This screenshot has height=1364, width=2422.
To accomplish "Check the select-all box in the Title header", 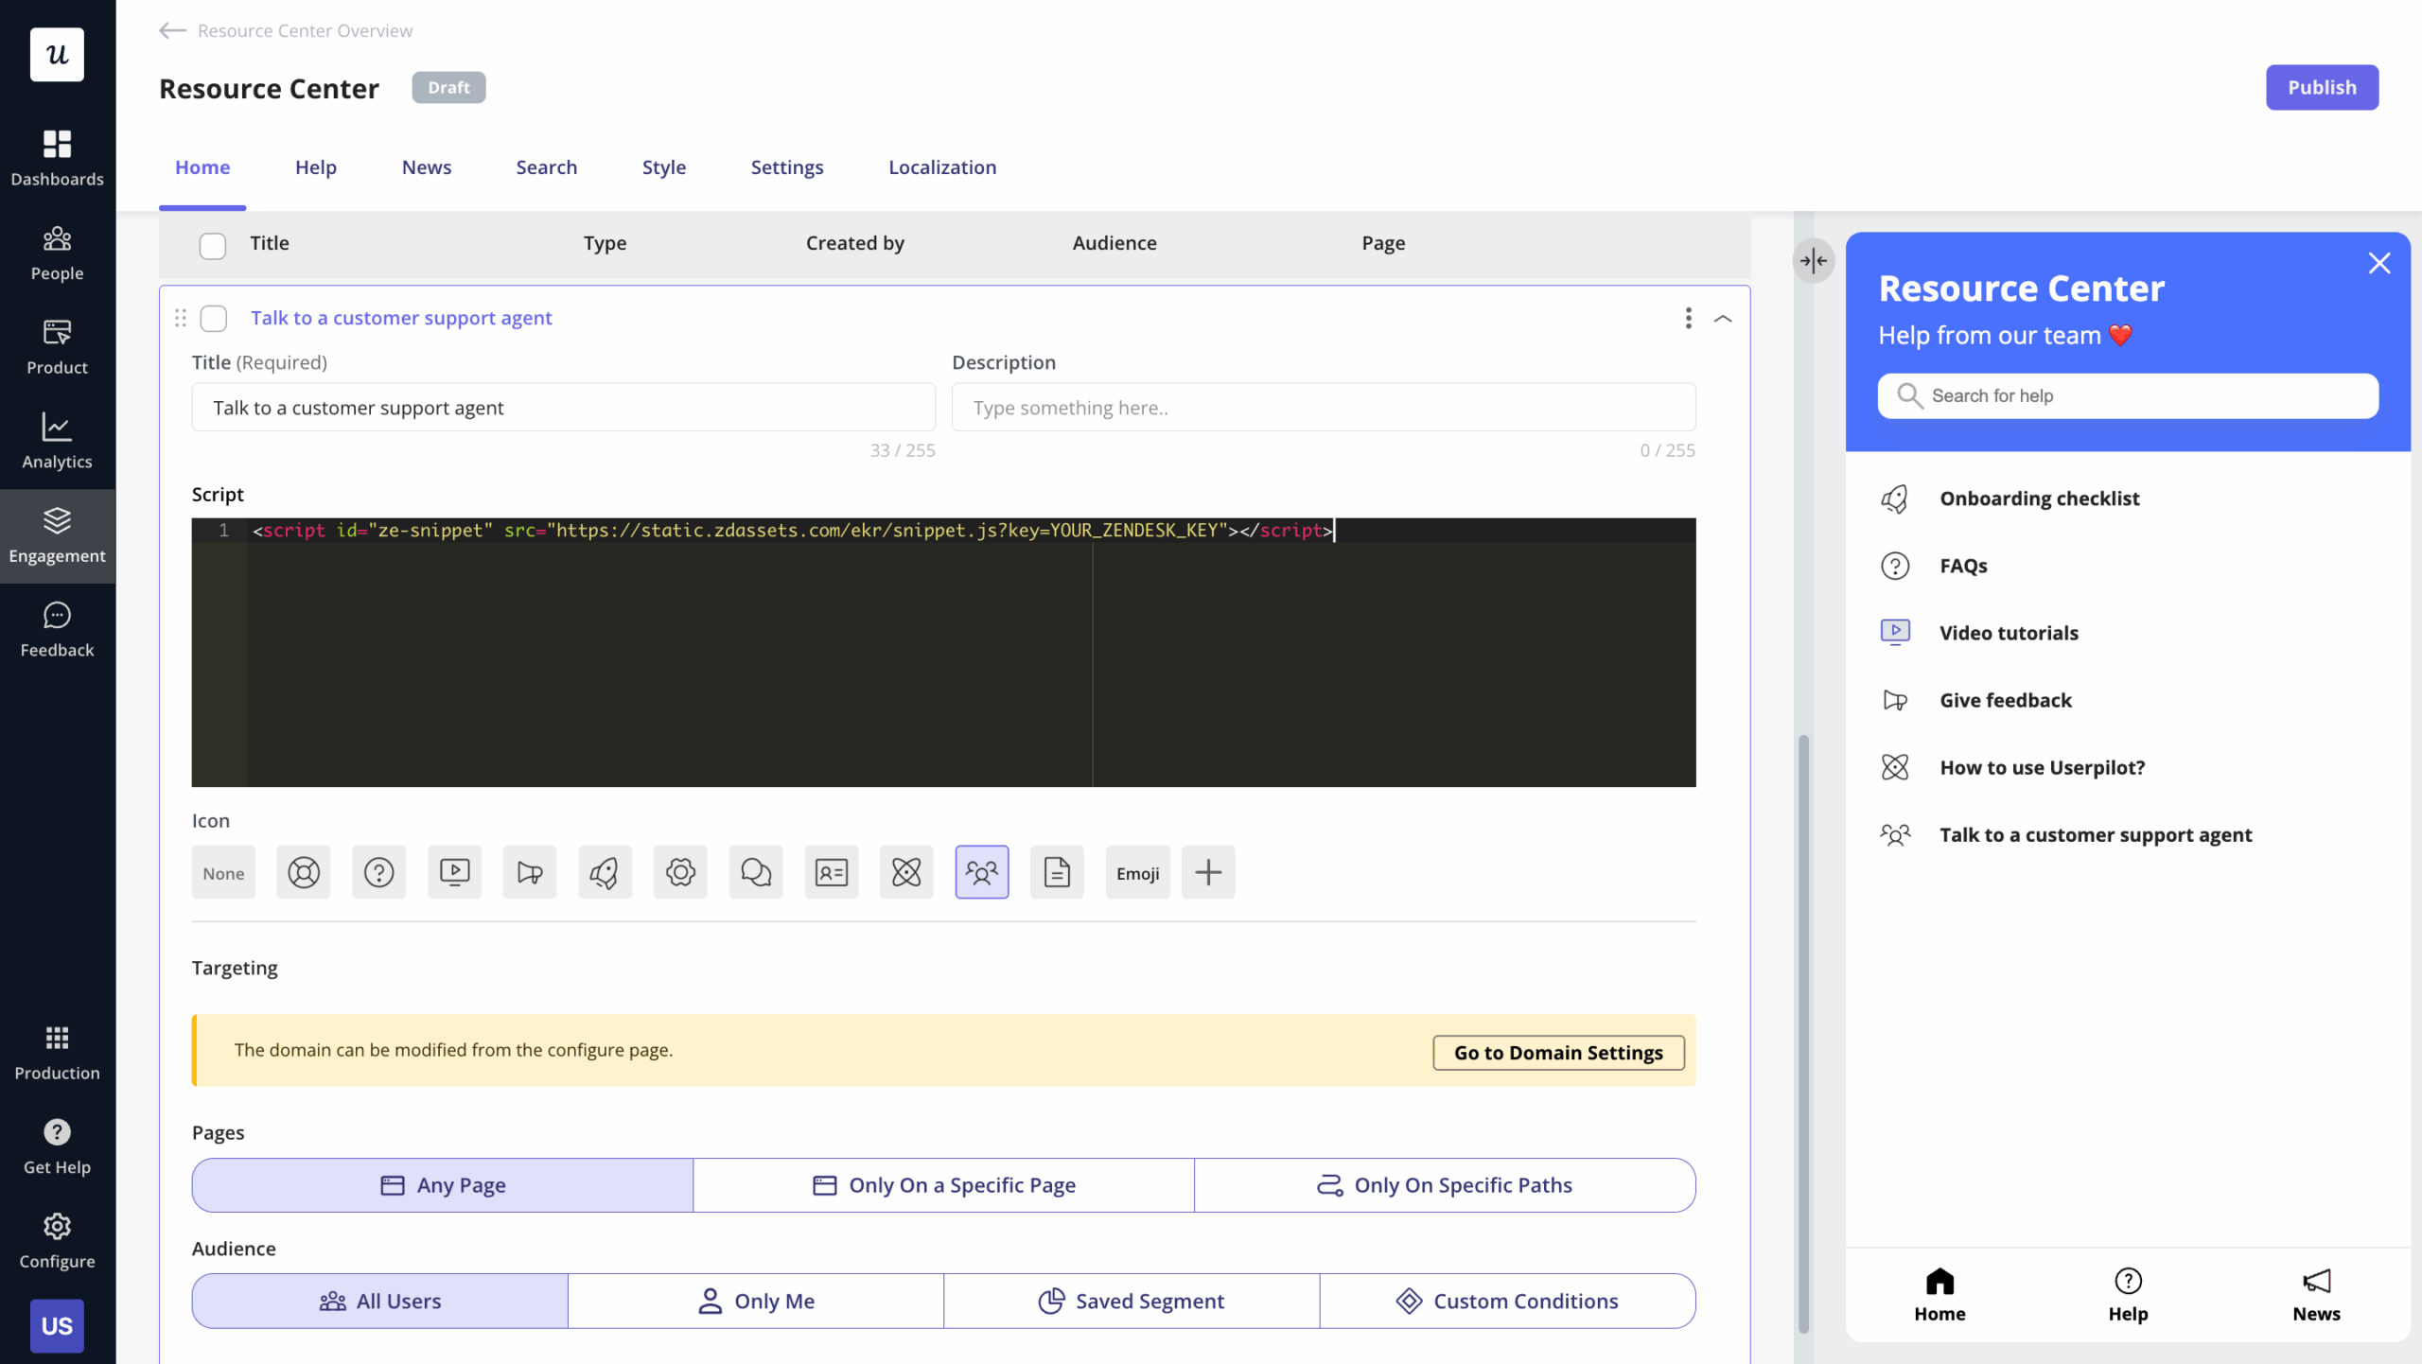I will pos(212,244).
